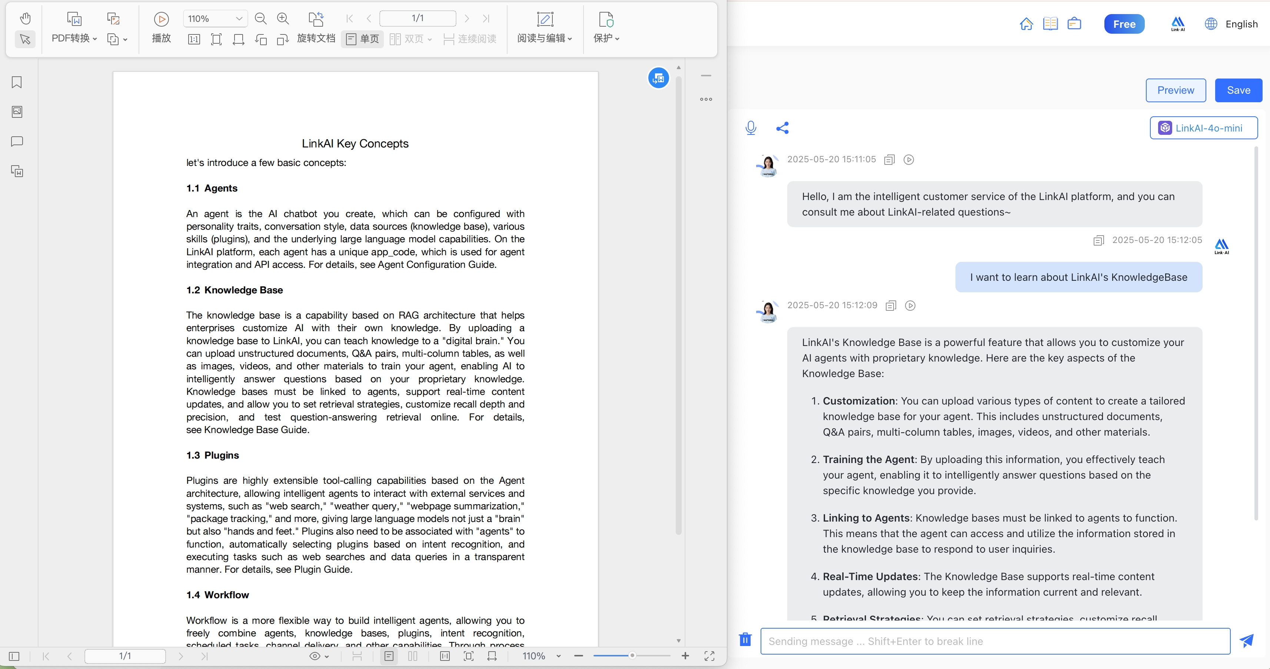Go to last page in top toolbar
The image size is (1270, 669).
point(486,19)
